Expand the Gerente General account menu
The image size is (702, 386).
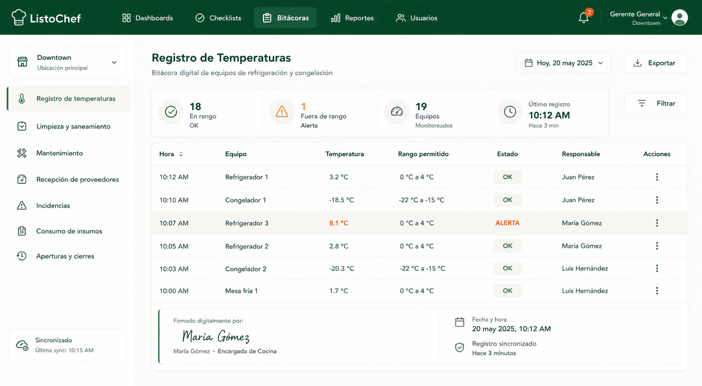[x=639, y=18]
